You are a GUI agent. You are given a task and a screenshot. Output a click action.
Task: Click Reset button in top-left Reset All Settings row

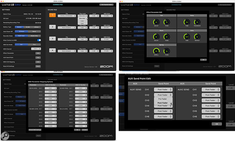(38, 66)
